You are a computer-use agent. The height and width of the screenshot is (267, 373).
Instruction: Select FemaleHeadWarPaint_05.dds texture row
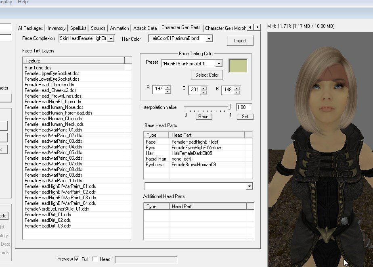74,152
